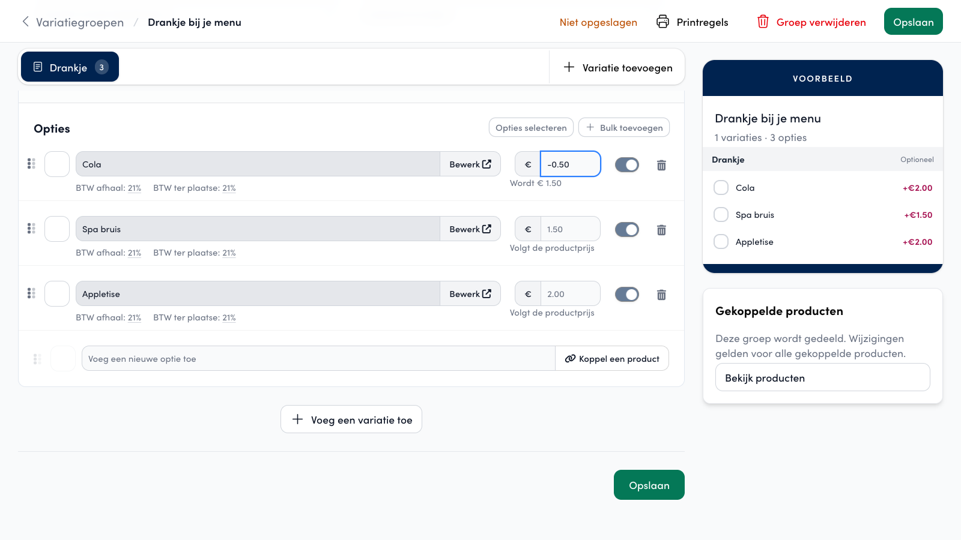Grab the Cola row drag handle
The height and width of the screenshot is (540, 961).
click(x=31, y=164)
